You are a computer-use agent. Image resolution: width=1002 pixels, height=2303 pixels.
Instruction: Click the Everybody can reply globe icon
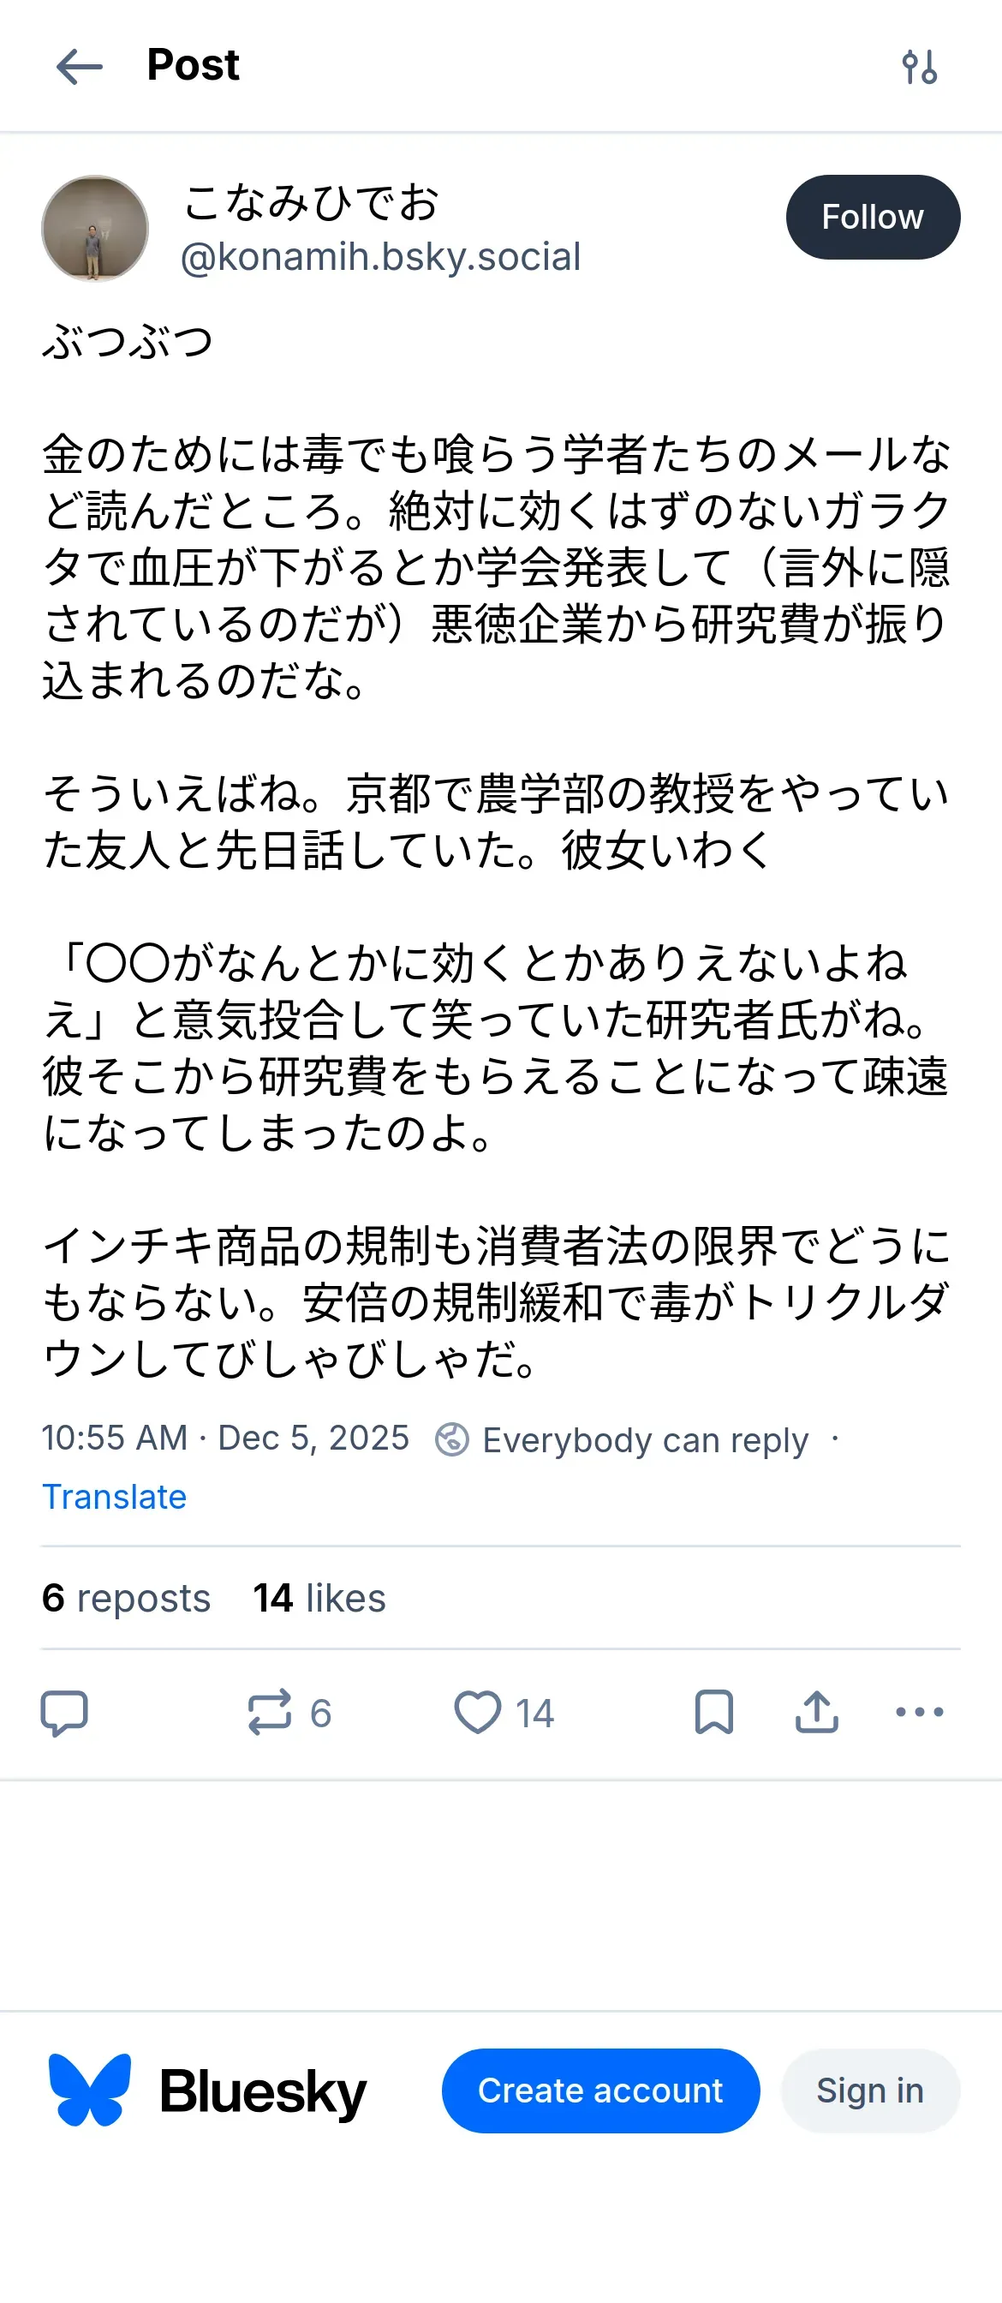[x=451, y=1439]
